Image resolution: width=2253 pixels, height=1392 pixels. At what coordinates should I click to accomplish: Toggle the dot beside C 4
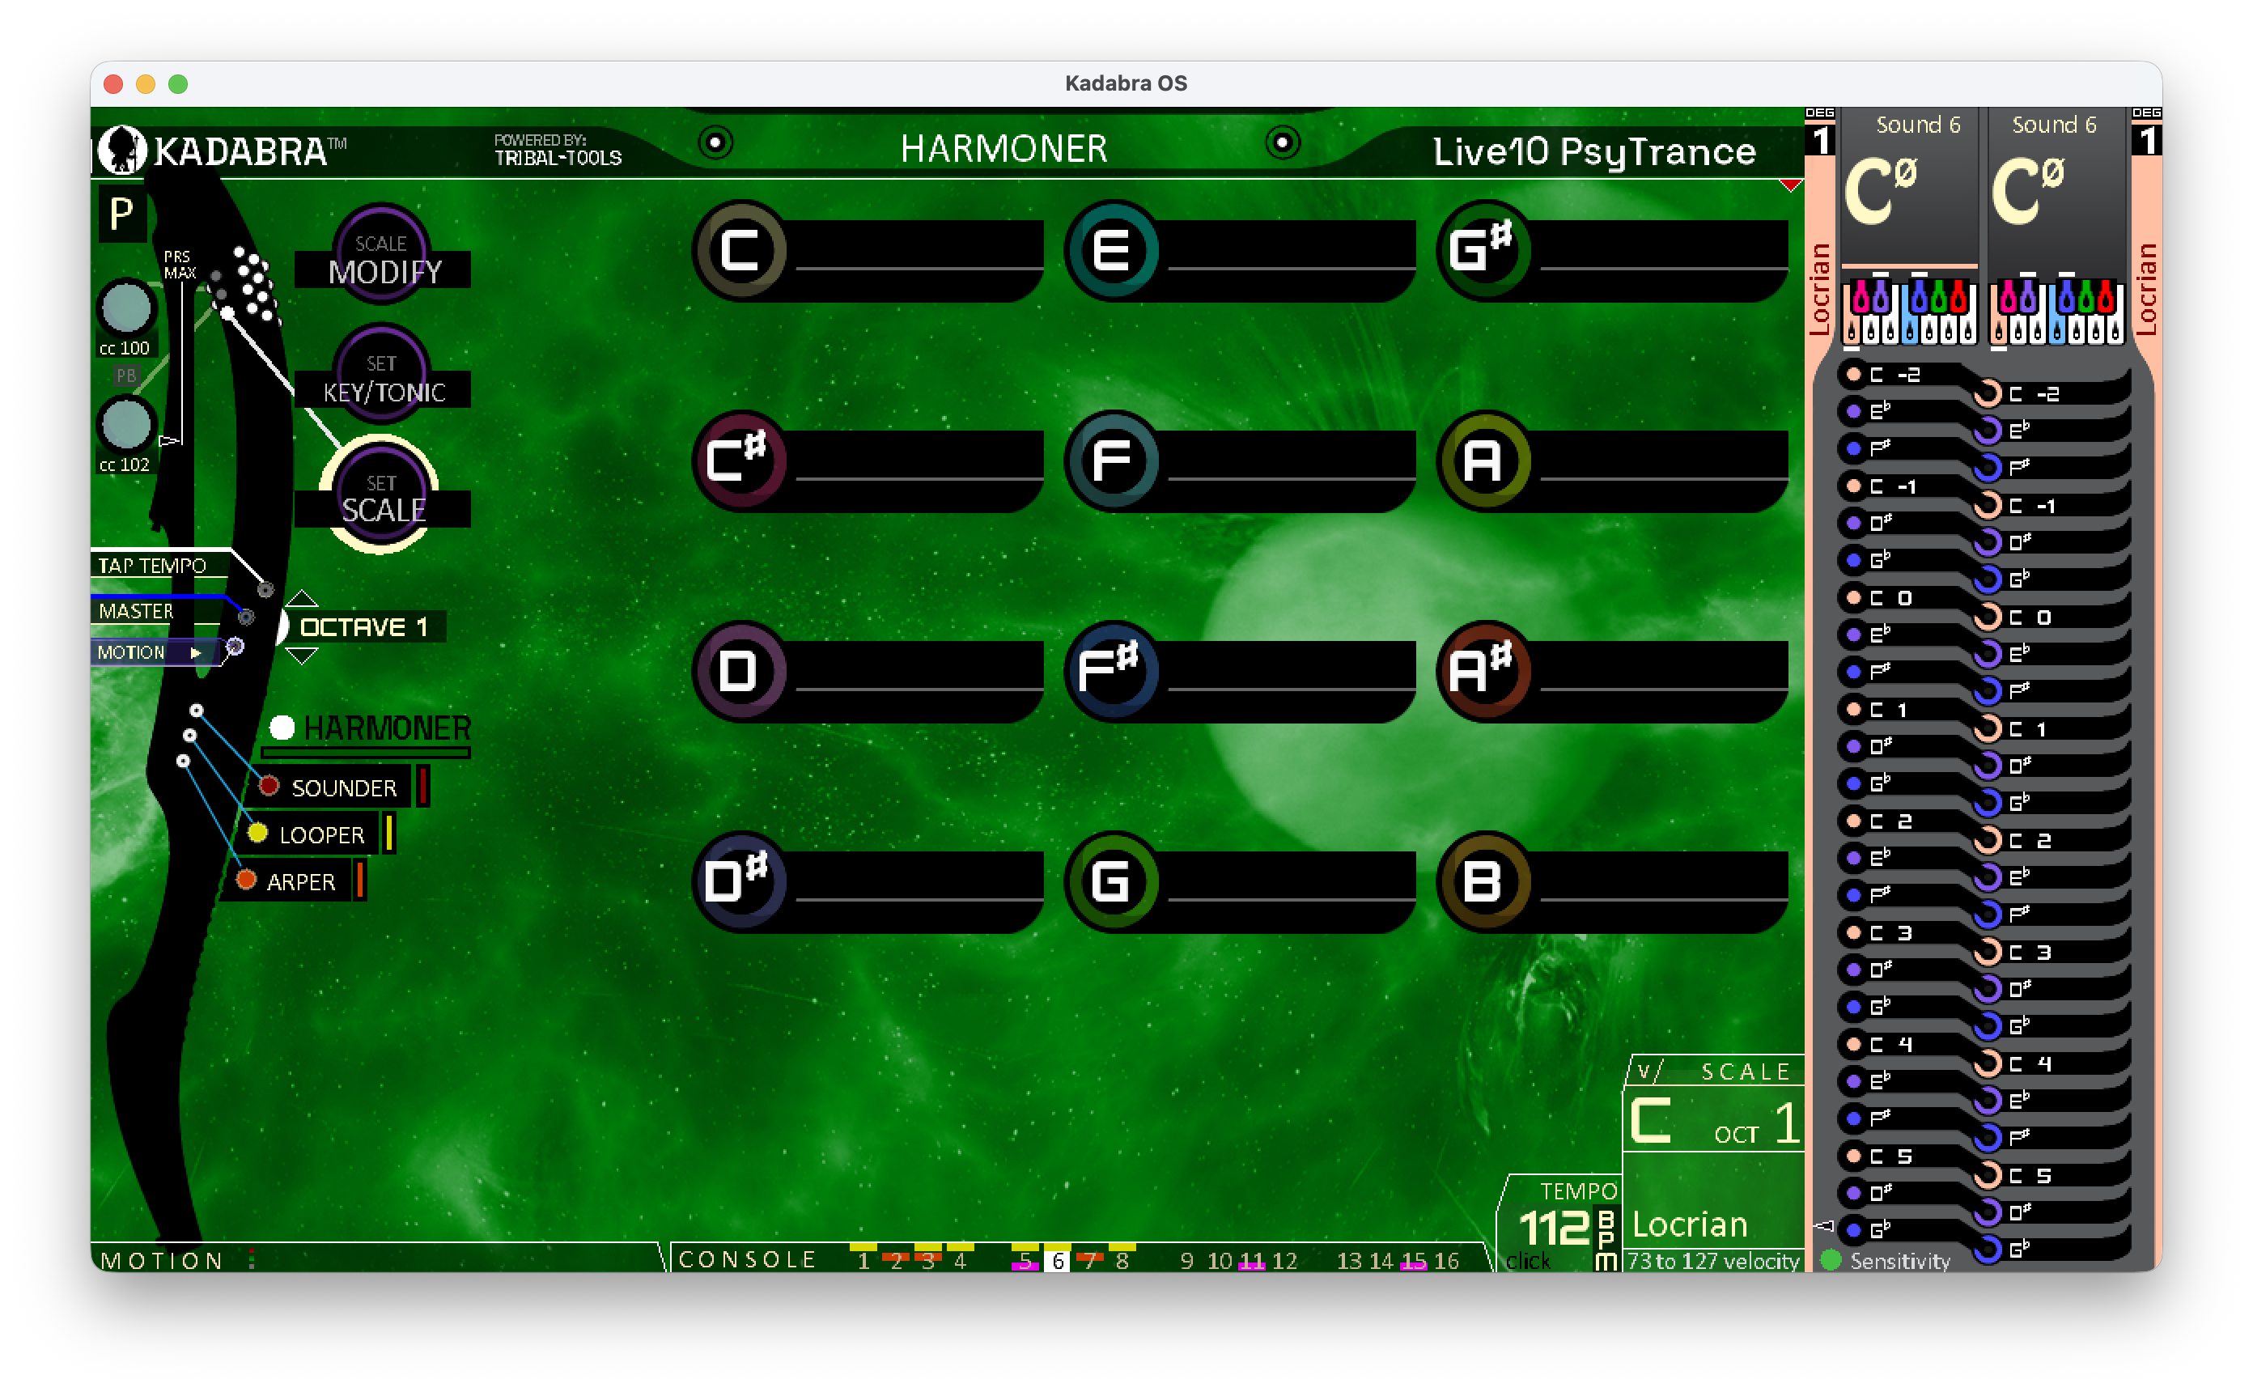pyautogui.click(x=1853, y=1044)
